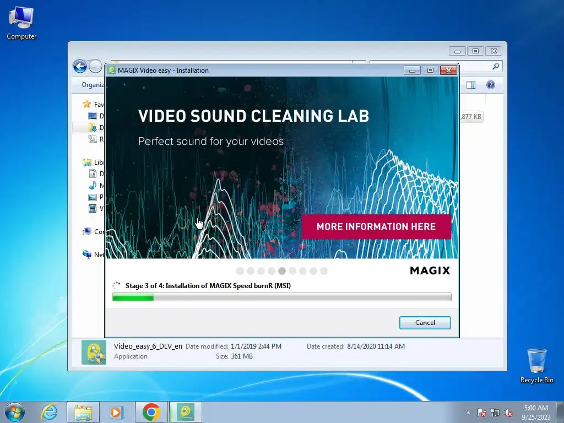The height and width of the screenshot is (423, 564).
Task: Select the Libraries folder icon in sidebar
Action: coord(87,162)
